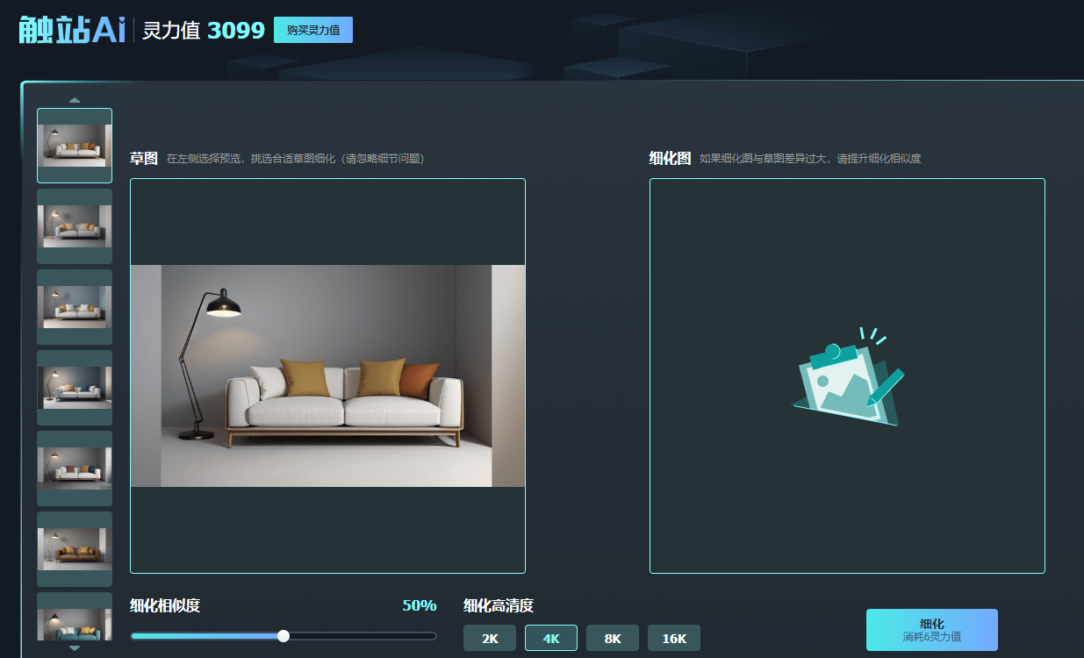This screenshot has height=658, width=1084.
Task: Click the 50% similarity value
Action: tap(420, 605)
